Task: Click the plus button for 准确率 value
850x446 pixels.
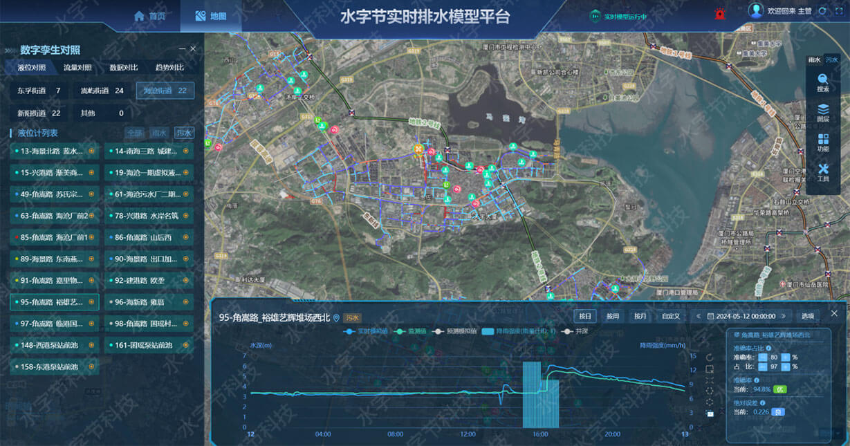Action: [x=785, y=357]
